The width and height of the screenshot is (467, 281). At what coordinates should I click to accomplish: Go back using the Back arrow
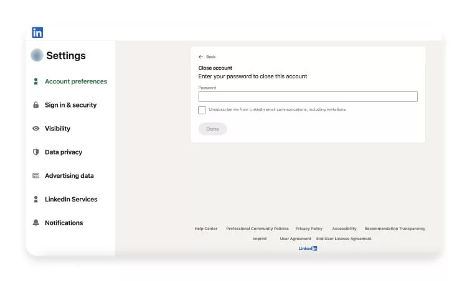click(x=201, y=57)
